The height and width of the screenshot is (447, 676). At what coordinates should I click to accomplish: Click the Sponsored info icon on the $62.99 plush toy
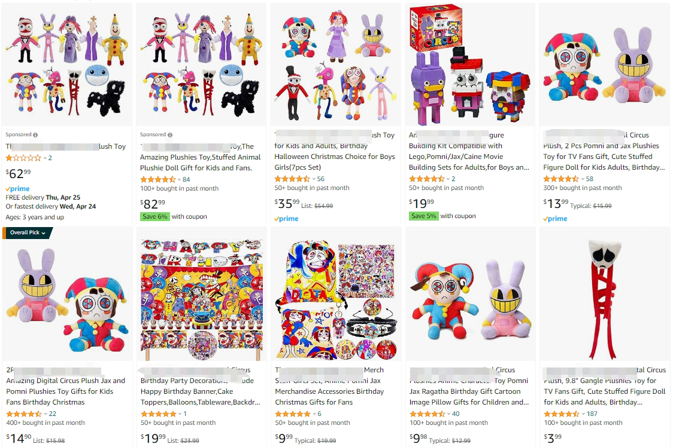(35, 135)
